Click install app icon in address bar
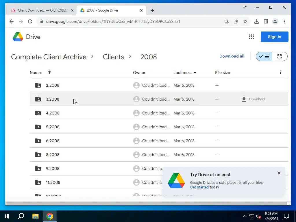This screenshot has height=222, width=296. coord(227,21)
